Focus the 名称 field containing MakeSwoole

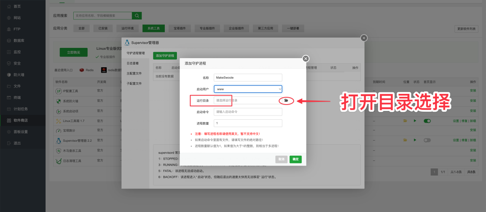coord(248,78)
